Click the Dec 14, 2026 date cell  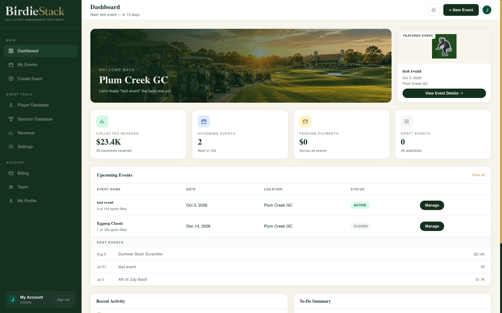198,226
